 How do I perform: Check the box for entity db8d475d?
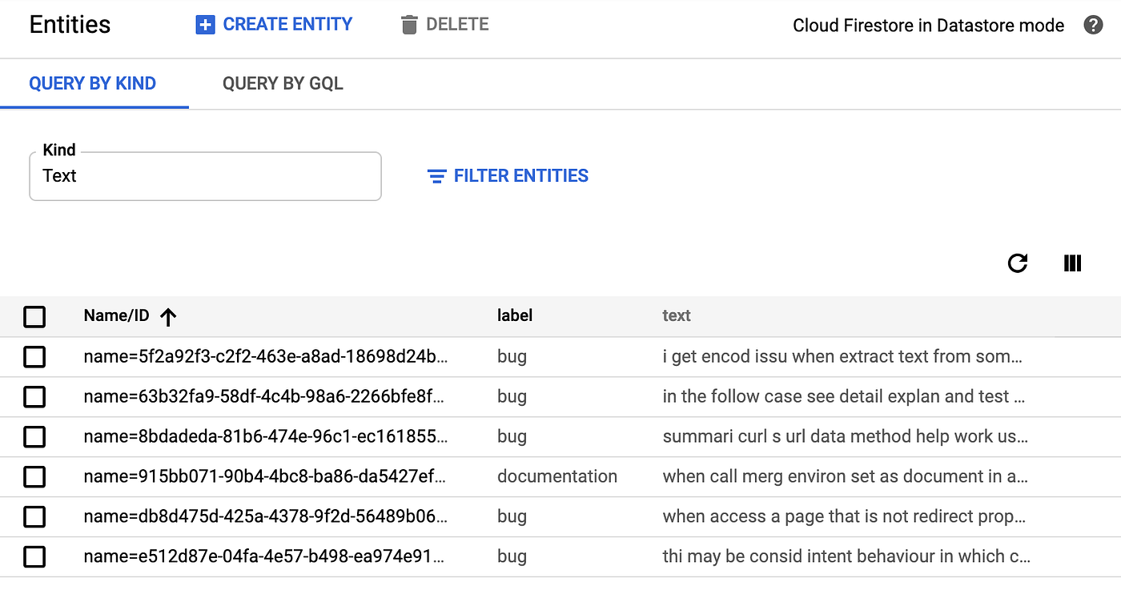(x=34, y=517)
